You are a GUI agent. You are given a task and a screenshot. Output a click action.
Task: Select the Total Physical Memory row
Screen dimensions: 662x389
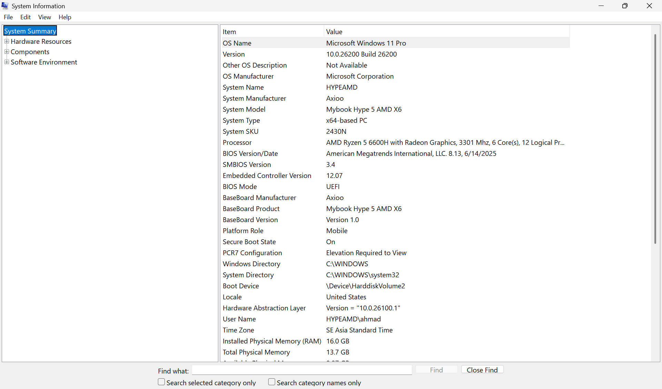[x=395, y=352]
